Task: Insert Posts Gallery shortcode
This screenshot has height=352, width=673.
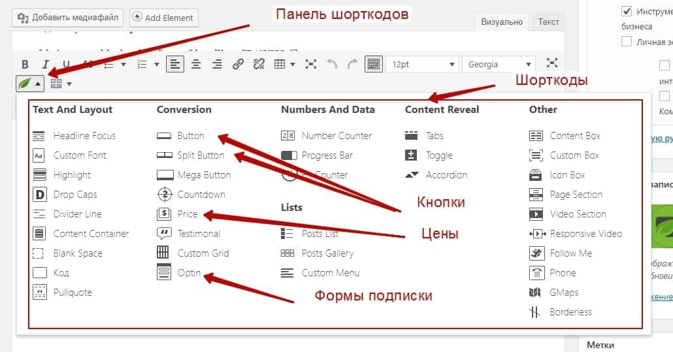Action: pyautogui.click(x=317, y=253)
